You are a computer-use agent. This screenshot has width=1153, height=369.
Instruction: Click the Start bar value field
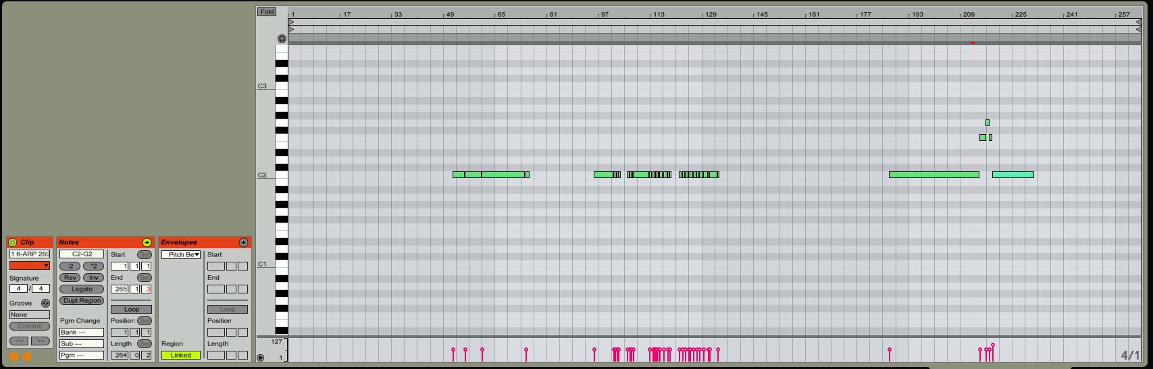(120, 266)
